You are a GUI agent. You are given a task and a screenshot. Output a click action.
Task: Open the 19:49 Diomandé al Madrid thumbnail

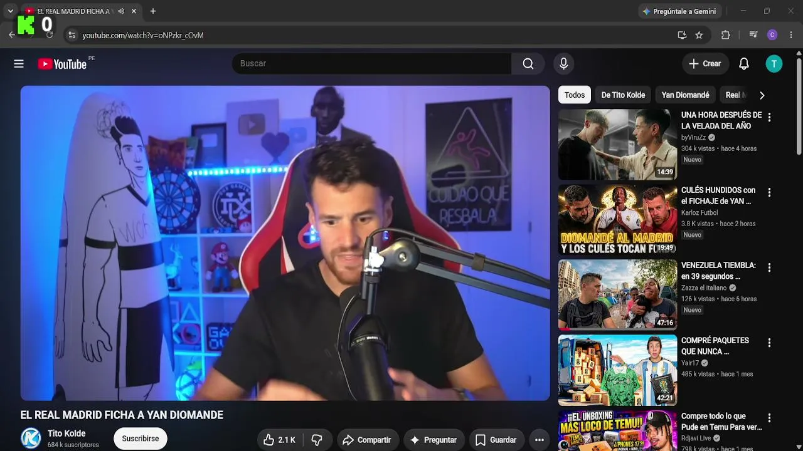tap(618, 220)
